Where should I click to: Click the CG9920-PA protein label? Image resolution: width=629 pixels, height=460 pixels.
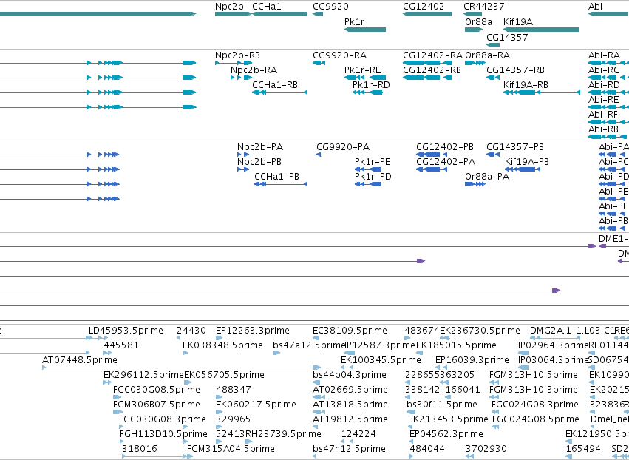coord(343,147)
